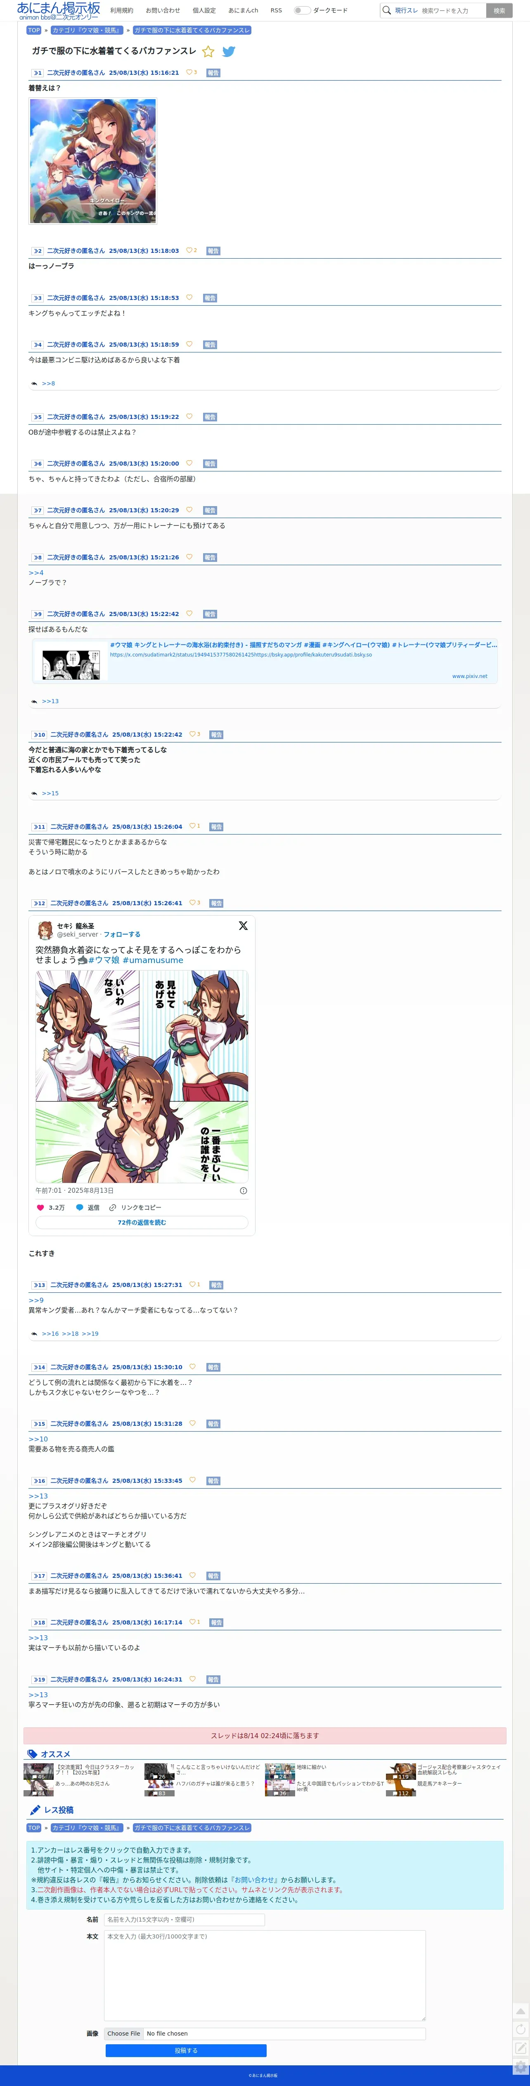This screenshot has height=2086, width=530.
Task: Open the swimsuit image thumbnail in post 1
Action: point(93,161)
